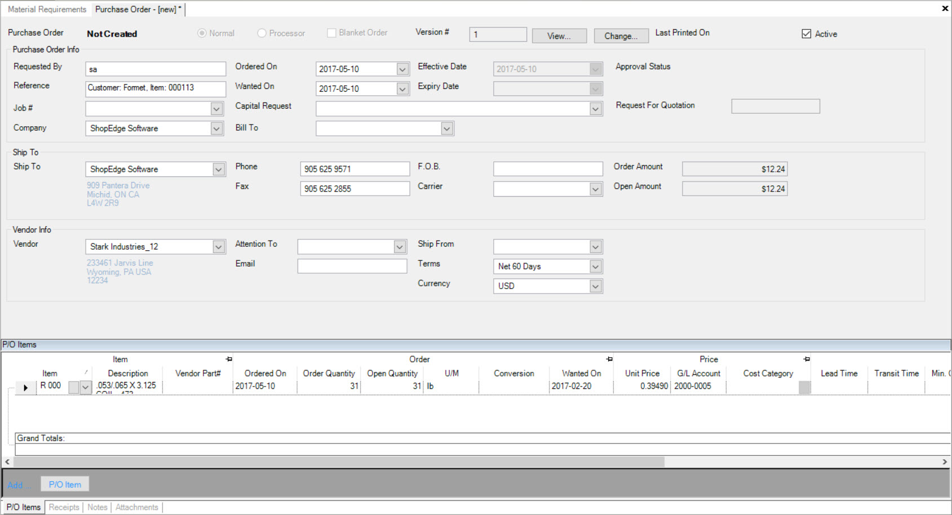Open the Currency dropdown showing USD
The image size is (952, 515).
pos(595,286)
